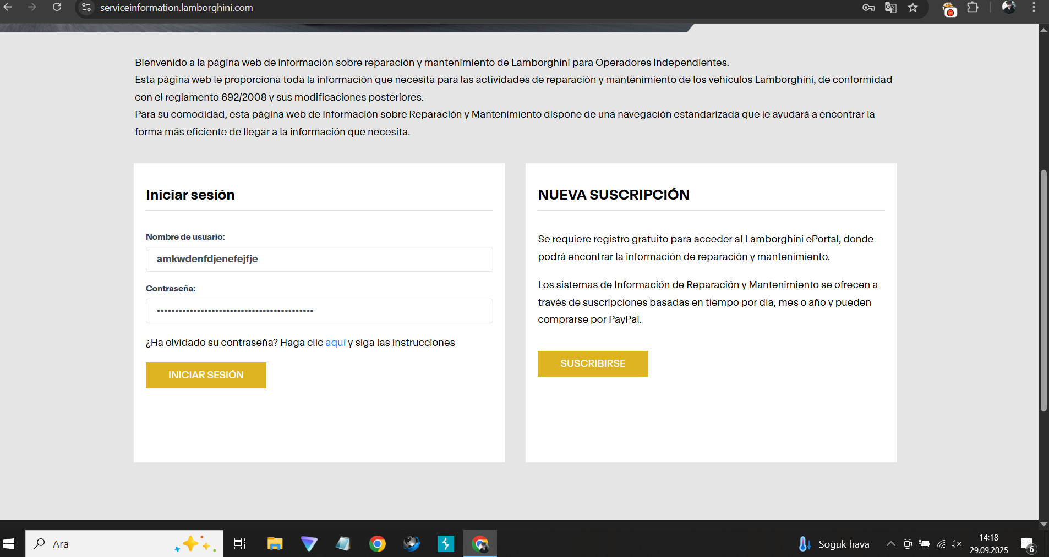Viewport: 1049px width, 557px height.
Task: Open the Notepad app on the taskbar
Action: click(x=343, y=544)
